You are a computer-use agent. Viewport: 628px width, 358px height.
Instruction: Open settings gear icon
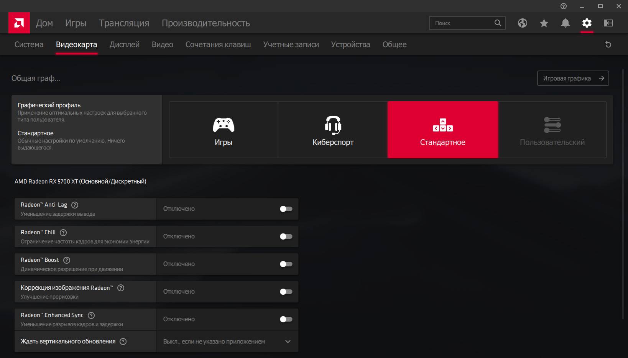click(587, 23)
